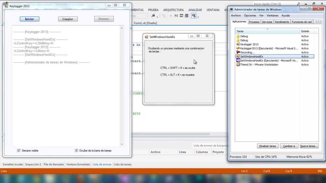This screenshot has width=326, height=183.
Task: Open the ARQUITECTURA menu in Visual Studio
Action: (173, 10)
